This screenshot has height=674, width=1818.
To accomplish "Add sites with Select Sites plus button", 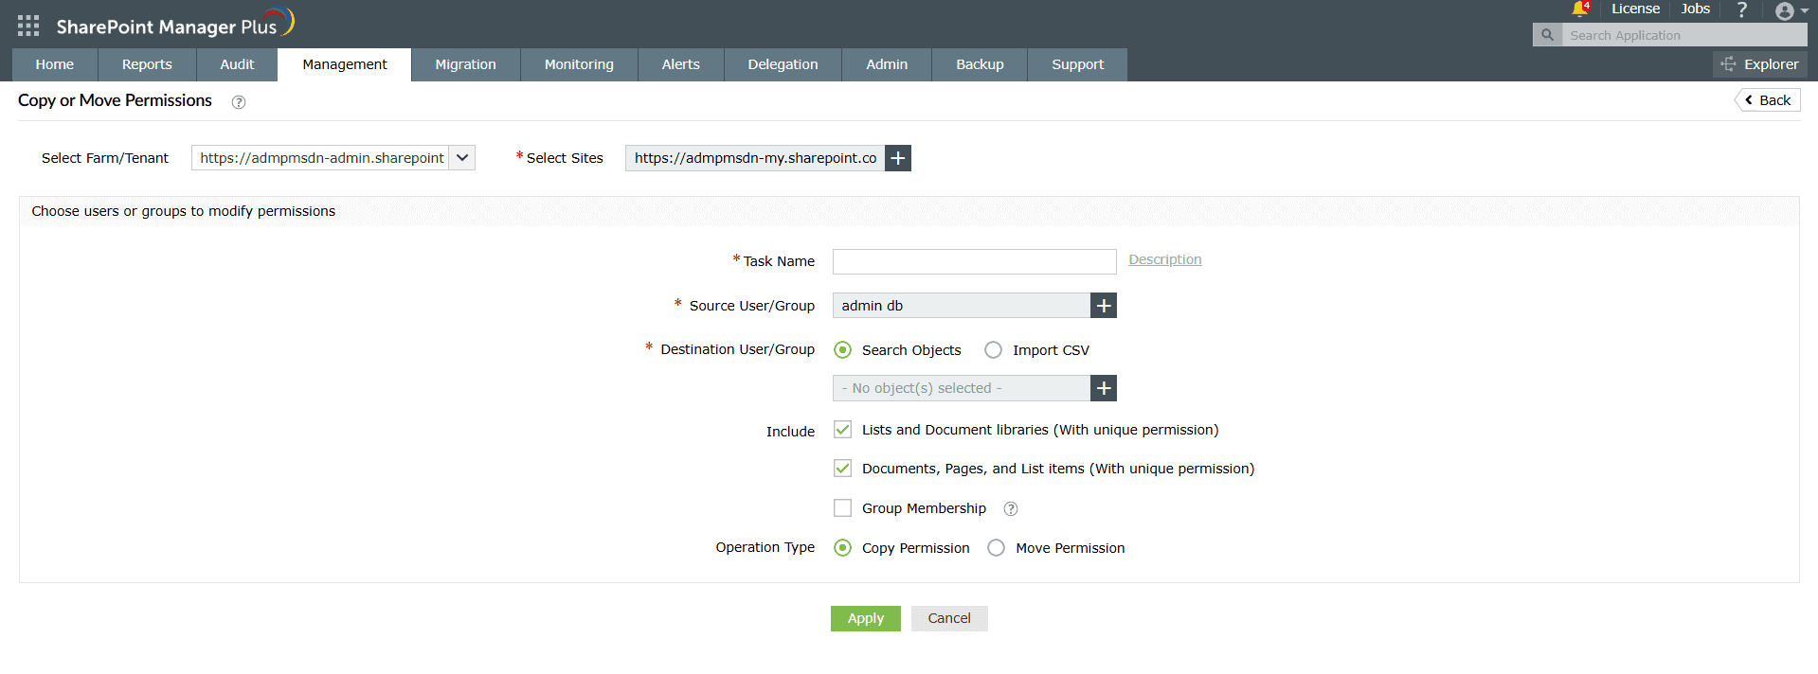I will pos(898,158).
